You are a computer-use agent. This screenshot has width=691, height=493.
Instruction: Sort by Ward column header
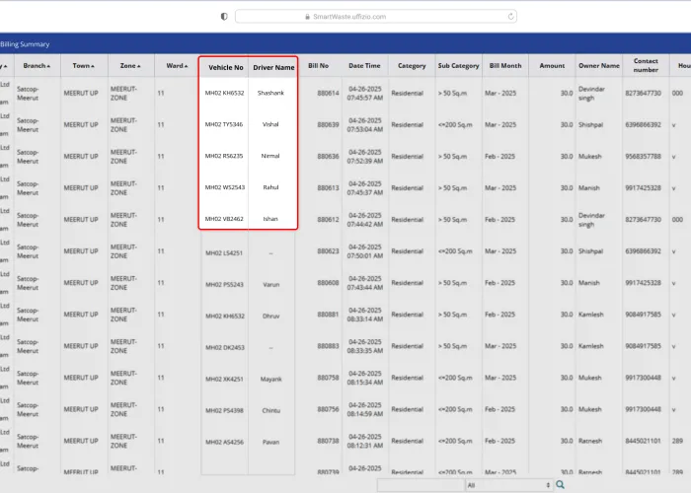click(x=176, y=66)
